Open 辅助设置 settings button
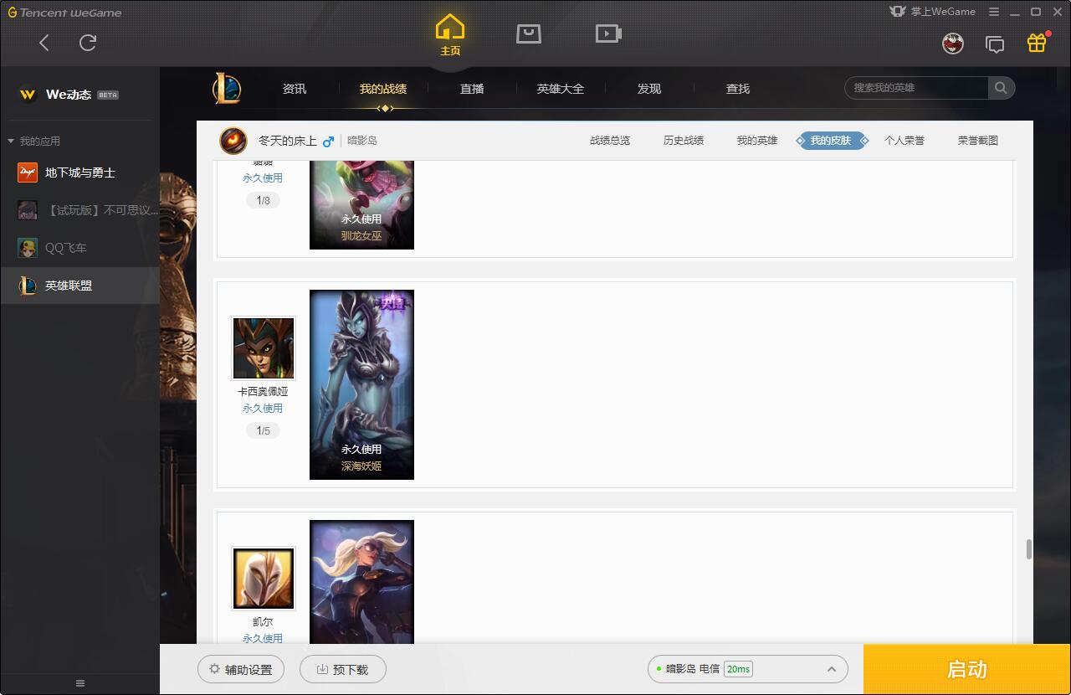Viewport: 1071px width, 695px height. click(x=241, y=669)
